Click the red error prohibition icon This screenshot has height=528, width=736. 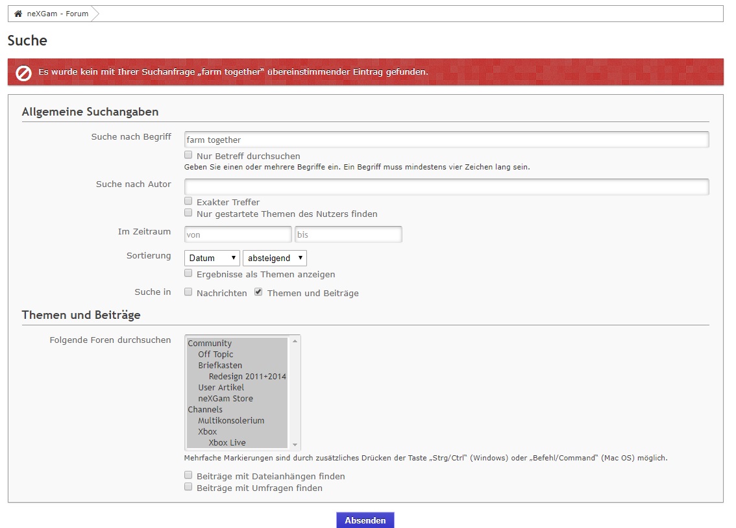click(23, 73)
